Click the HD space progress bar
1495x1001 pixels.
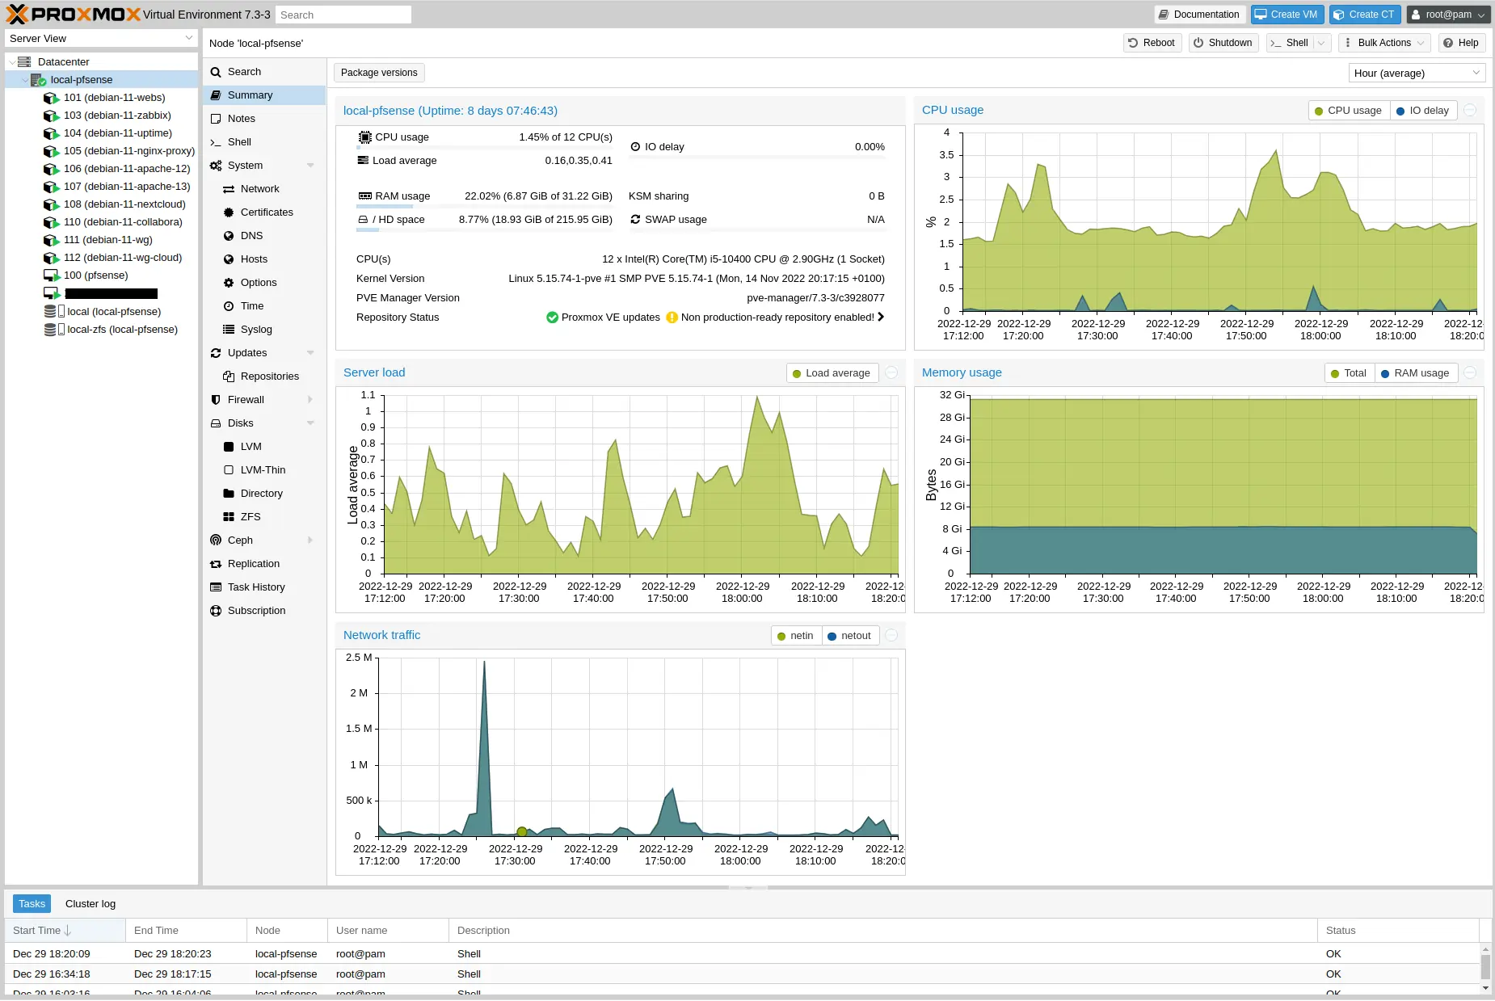[x=484, y=230]
